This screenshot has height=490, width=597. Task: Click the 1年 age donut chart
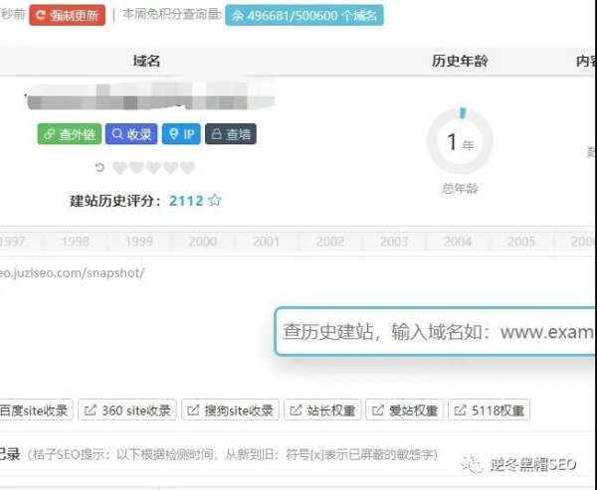tap(459, 143)
